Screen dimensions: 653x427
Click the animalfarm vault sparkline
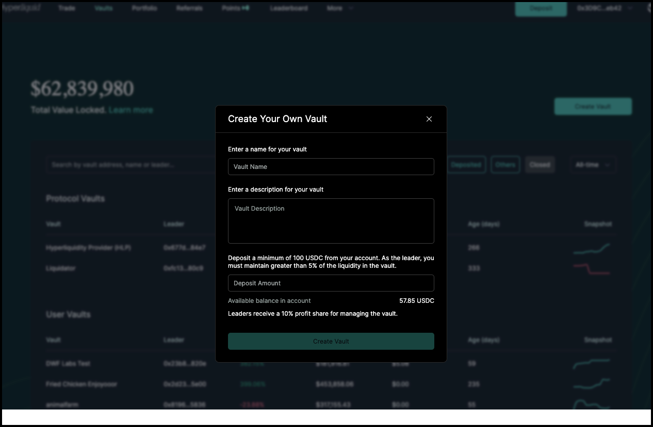tap(591, 404)
